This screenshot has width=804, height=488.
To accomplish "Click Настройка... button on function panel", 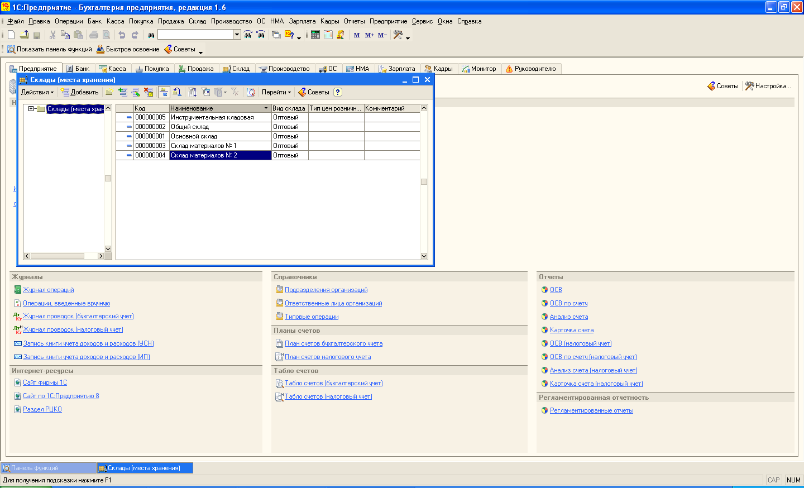I will [768, 86].
